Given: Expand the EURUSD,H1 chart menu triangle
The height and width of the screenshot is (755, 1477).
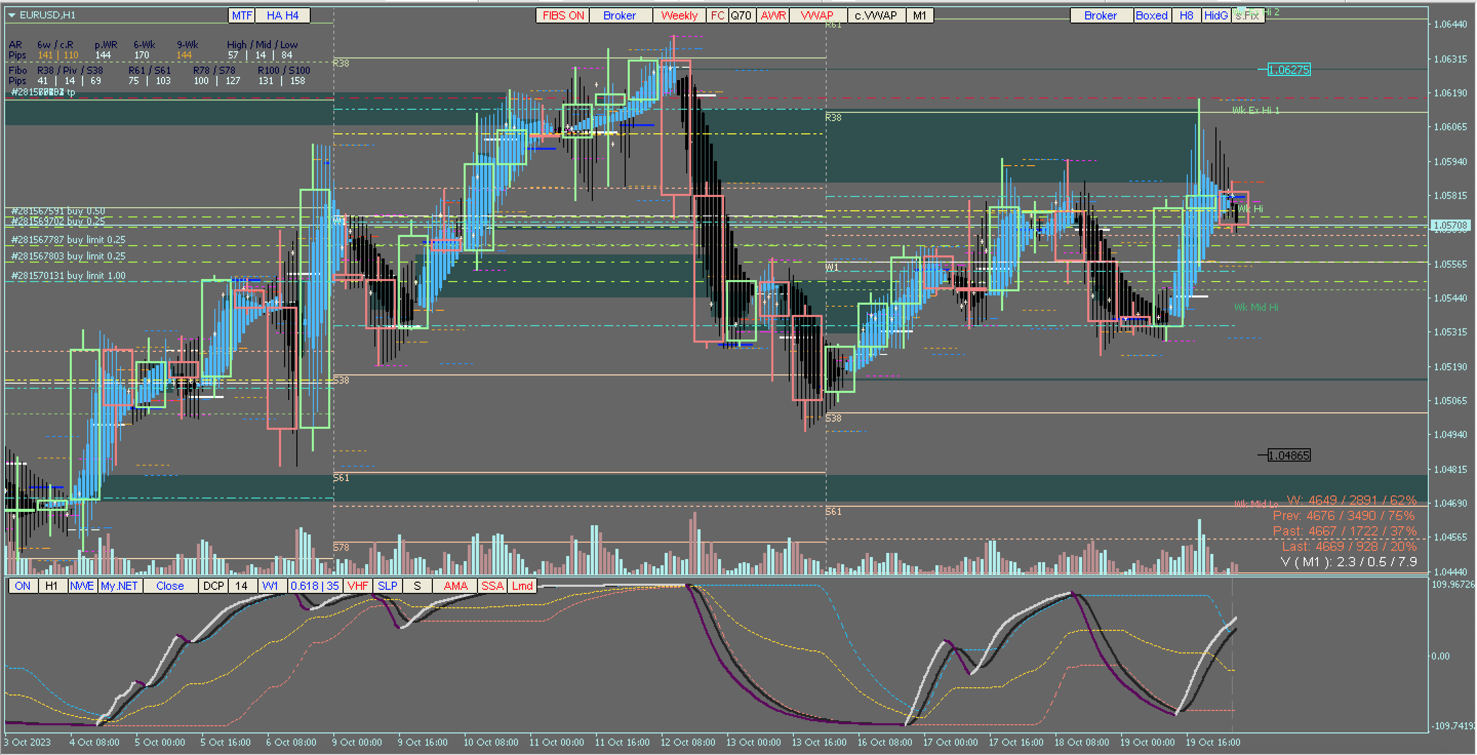Looking at the screenshot, I should pyautogui.click(x=11, y=15).
